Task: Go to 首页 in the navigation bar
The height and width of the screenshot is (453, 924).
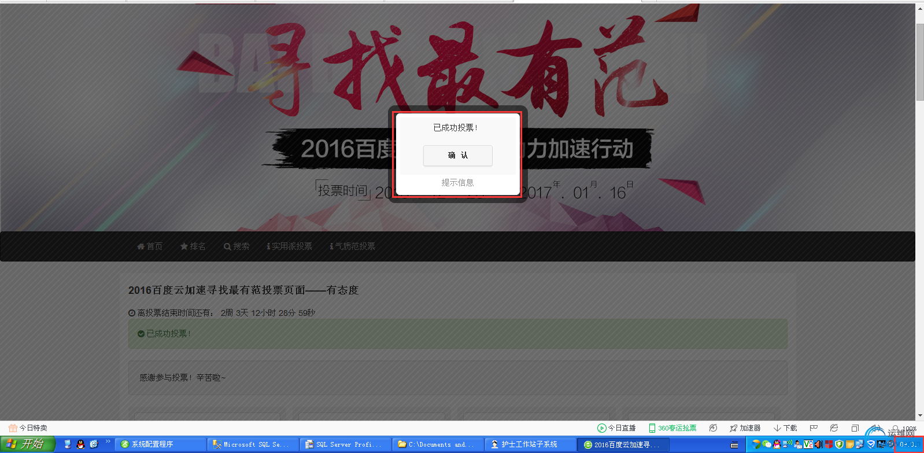Action: click(x=150, y=246)
